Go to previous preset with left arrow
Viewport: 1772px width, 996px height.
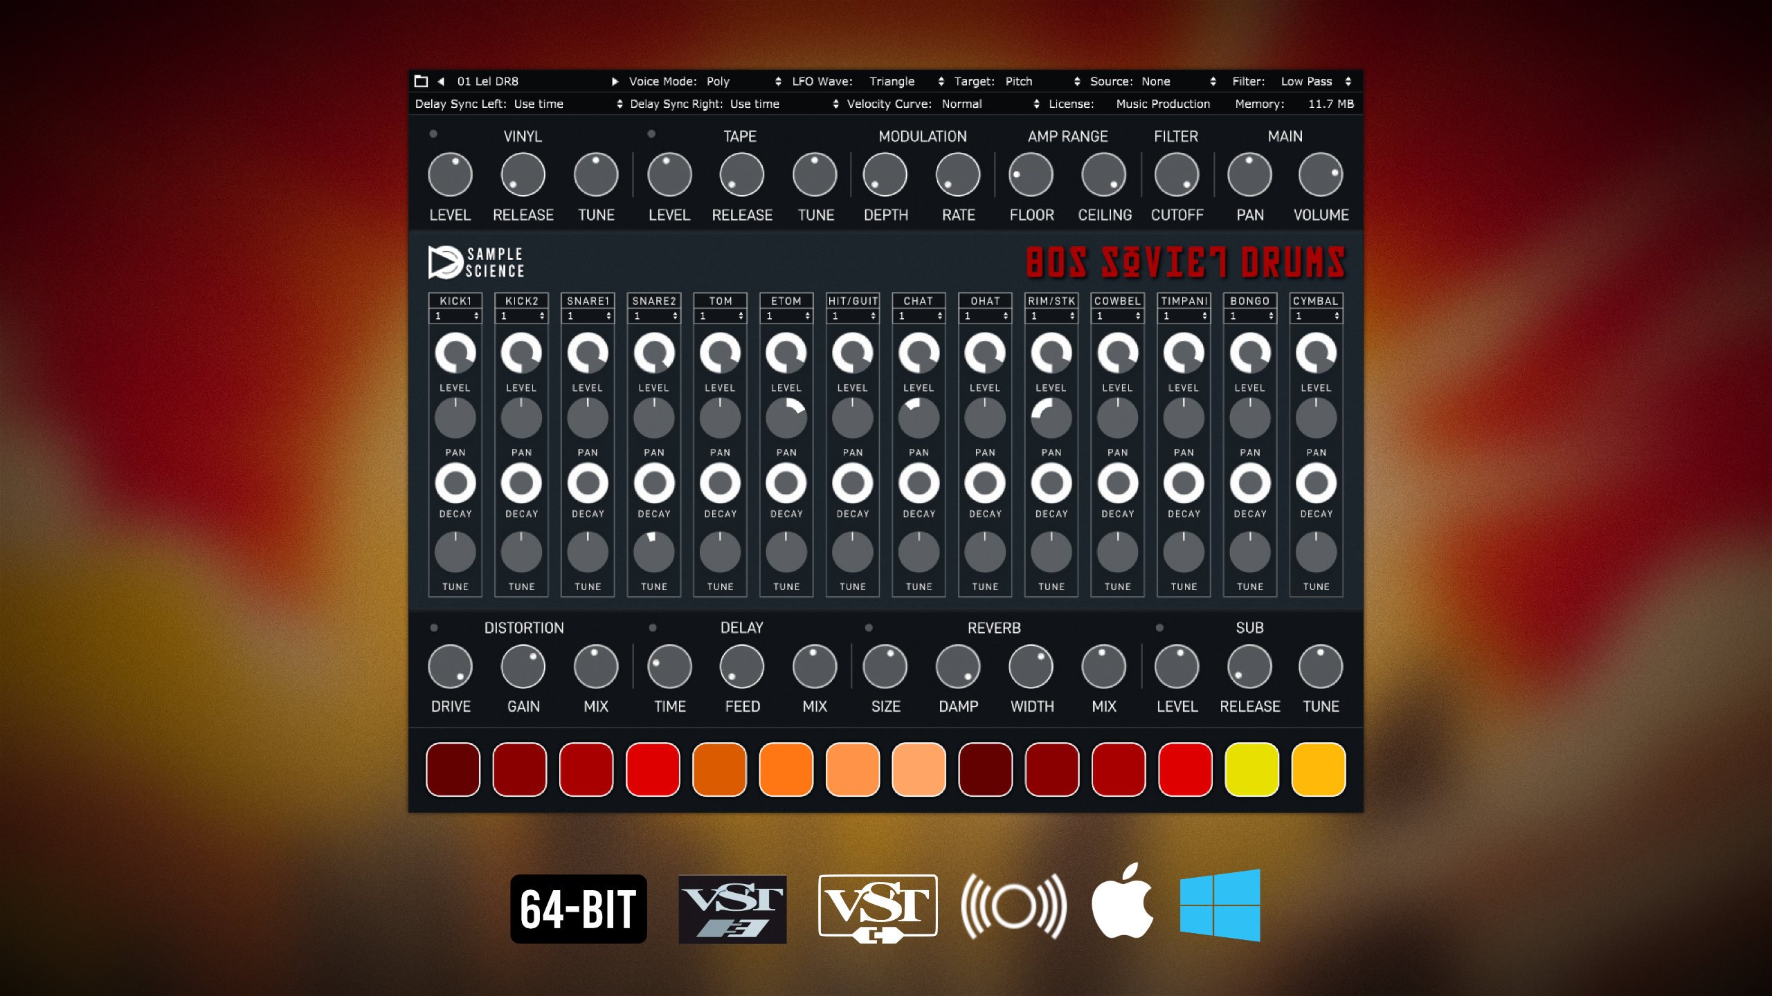pos(441,81)
